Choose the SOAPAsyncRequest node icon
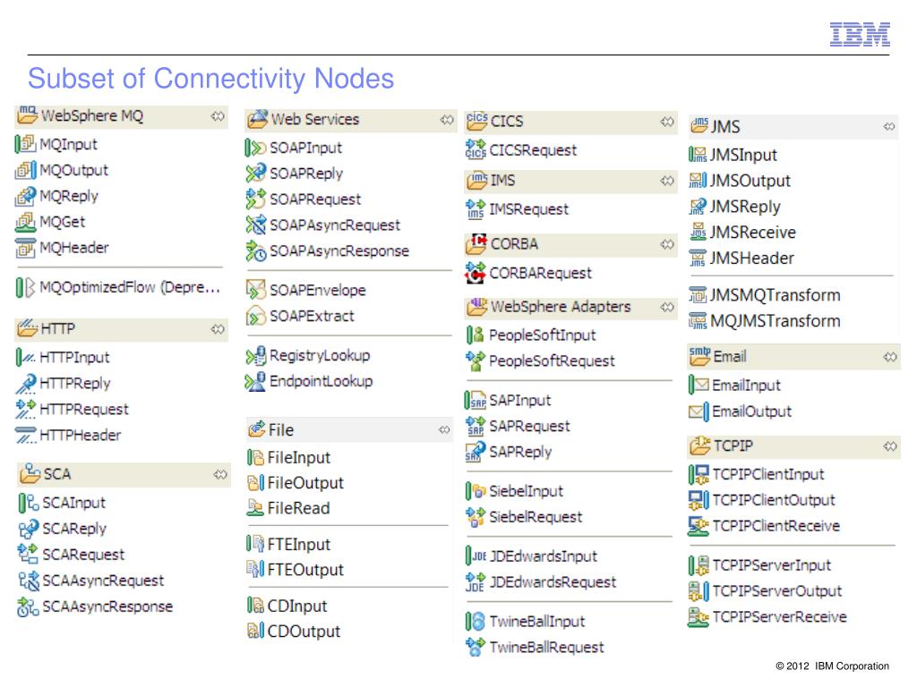Image resolution: width=917 pixels, height=687 pixels. (255, 225)
